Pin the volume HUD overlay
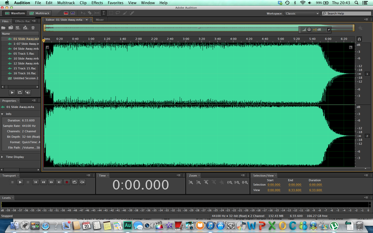373x233 pixels. [329, 30]
